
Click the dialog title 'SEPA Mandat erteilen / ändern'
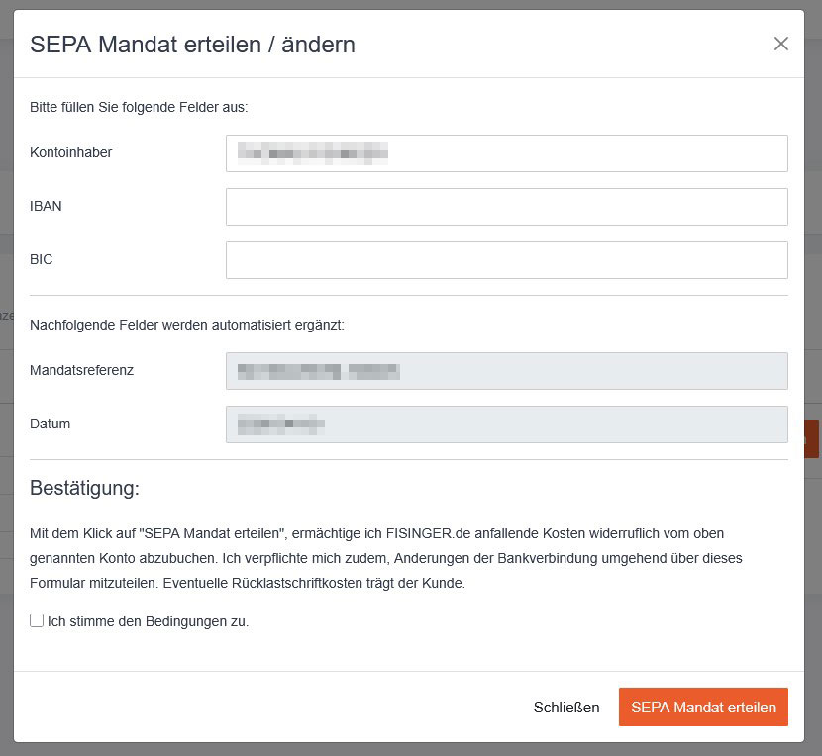click(x=192, y=44)
